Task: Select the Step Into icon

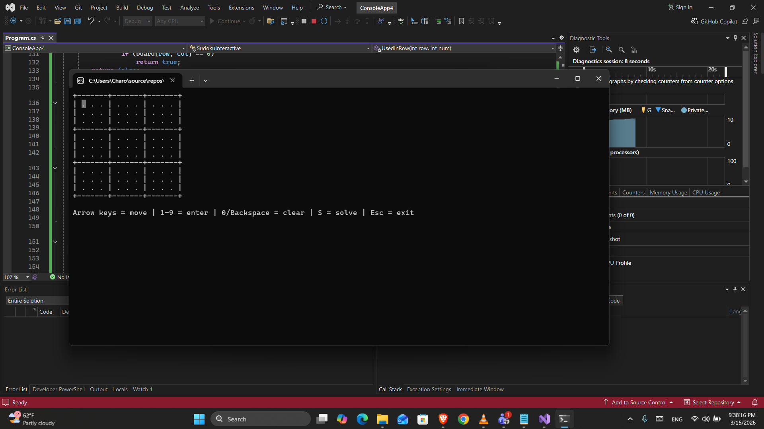Action: pyautogui.click(x=347, y=21)
